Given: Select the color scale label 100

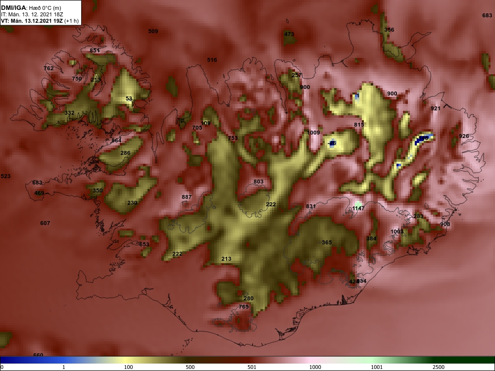Looking at the screenshot, I should point(128,367).
